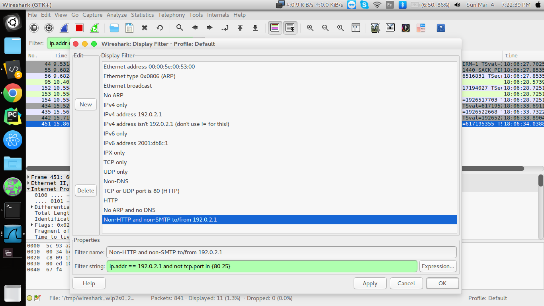This screenshot has width=544, height=306.
Task: Edit capture file comments icon in status bar
Action: tap(37, 298)
